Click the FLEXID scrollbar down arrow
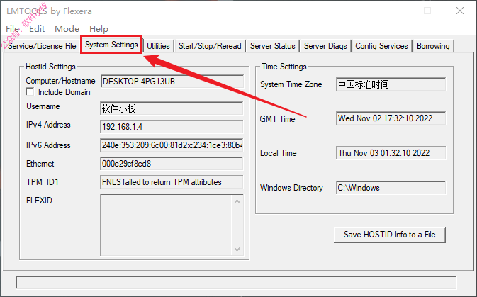 click(237, 250)
